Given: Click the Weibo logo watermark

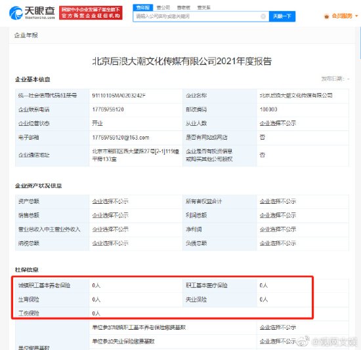Looking at the screenshot, I should pos(303,341).
